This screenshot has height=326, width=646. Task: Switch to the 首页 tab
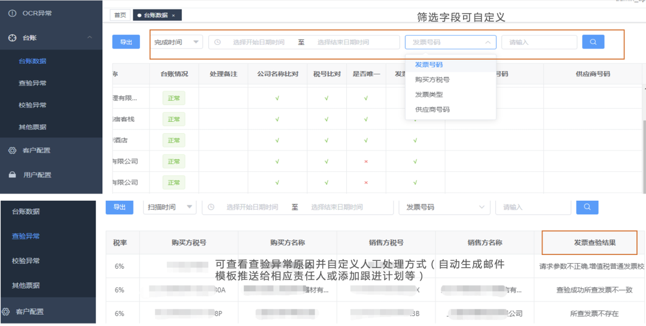point(120,16)
